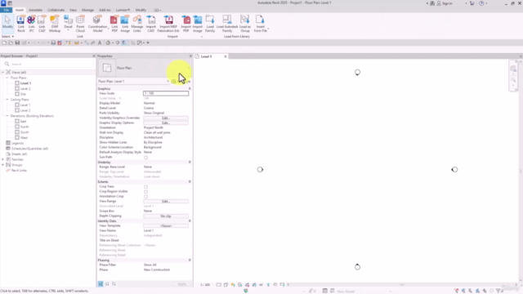Toggle the Sun Path checkbox
This screenshot has height=294, width=523.
point(145,158)
